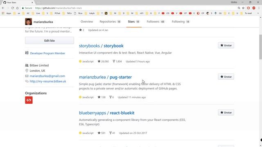Switch to the Repositories tab
This screenshot has width=262, height=147.
110,22
